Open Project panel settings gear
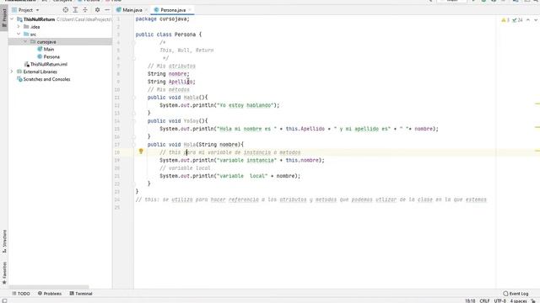 click(98, 10)
